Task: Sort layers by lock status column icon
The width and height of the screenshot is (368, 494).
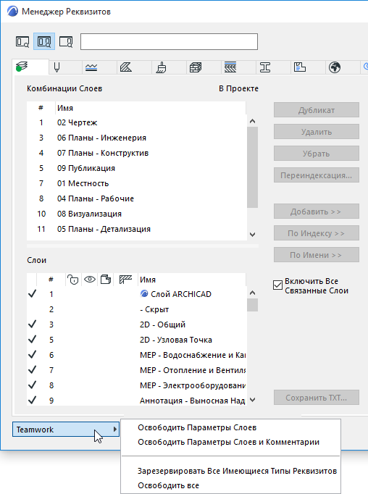Action: click(x=73, y=280)
